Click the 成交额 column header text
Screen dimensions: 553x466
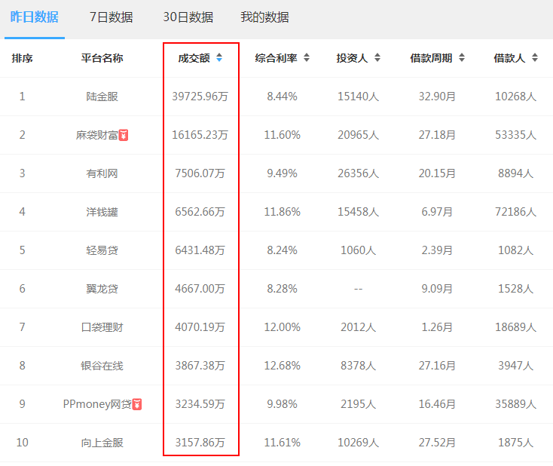point(194,58)
